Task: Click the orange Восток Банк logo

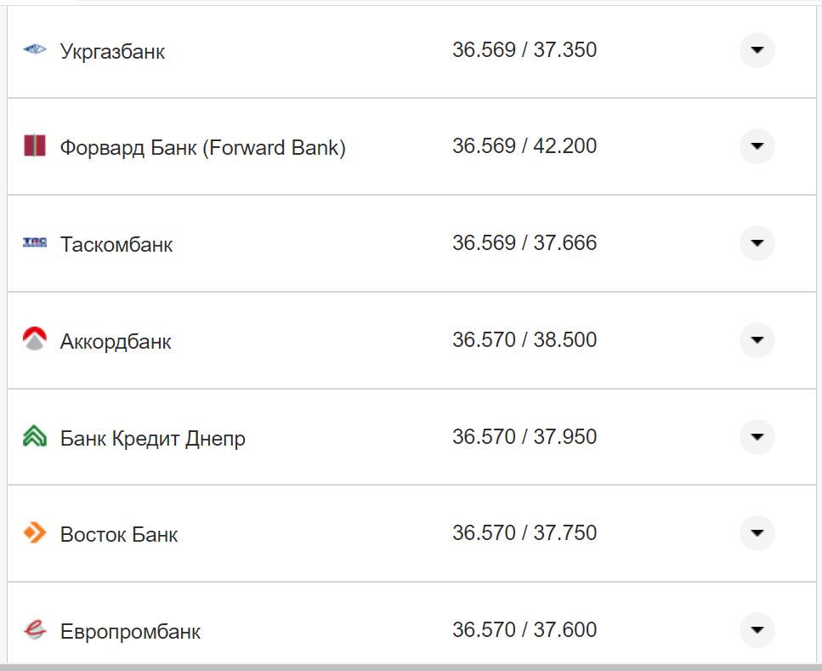Action: 33,533
